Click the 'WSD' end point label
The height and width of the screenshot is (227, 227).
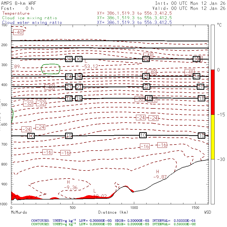pyautogui.click(x=208, y=212)
